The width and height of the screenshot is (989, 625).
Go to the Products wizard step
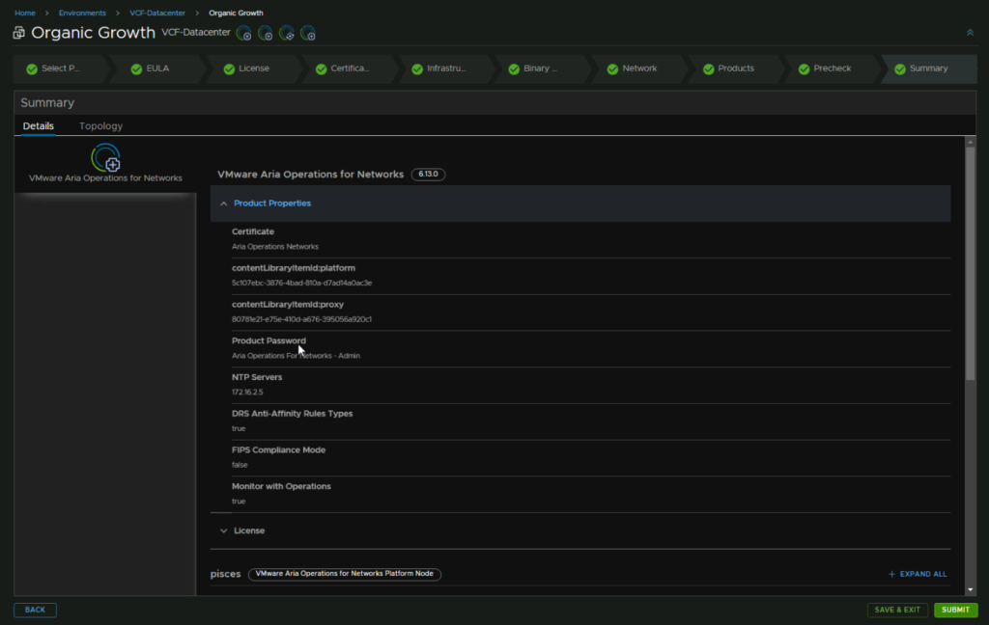click(735, 68)
